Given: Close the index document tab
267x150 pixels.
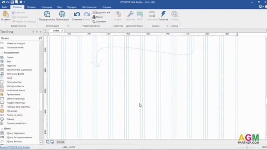Looking at the screenshot, I should 62,30.
